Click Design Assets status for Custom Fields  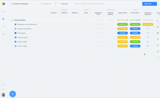point(122,42)
